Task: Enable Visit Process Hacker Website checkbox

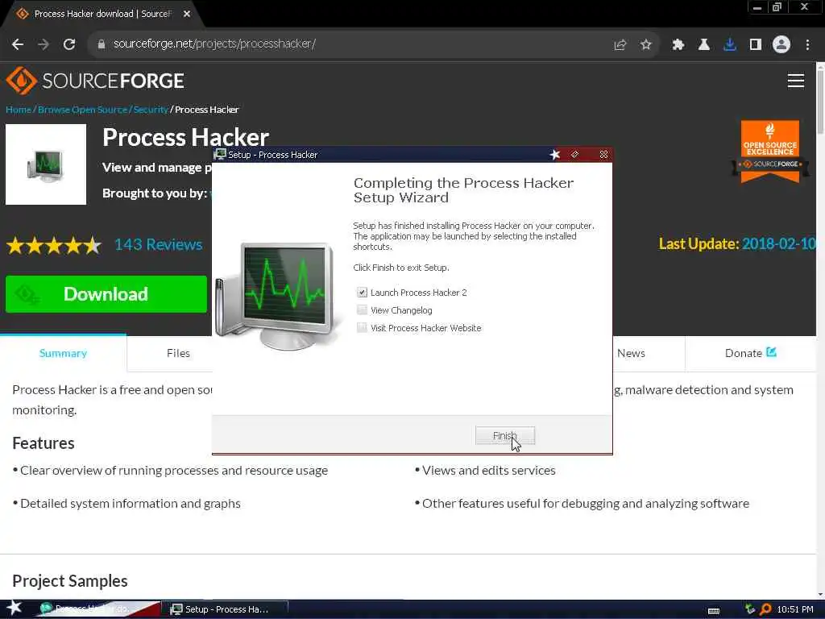Action: click(x=362, y=328)
